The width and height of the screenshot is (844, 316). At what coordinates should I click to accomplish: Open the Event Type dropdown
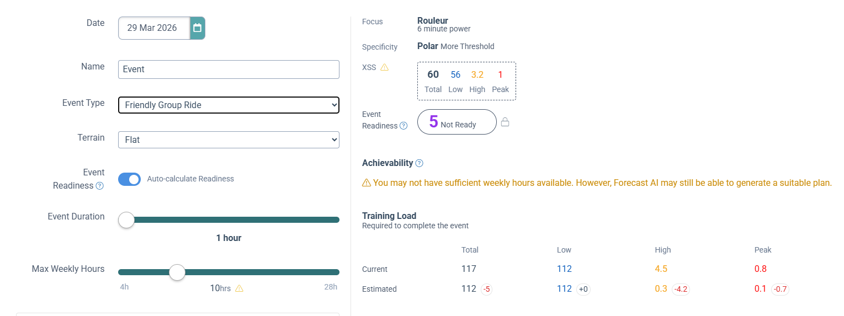coord(229,105)
